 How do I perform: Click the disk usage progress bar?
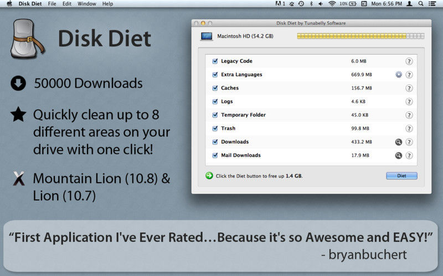click(360, 36)
